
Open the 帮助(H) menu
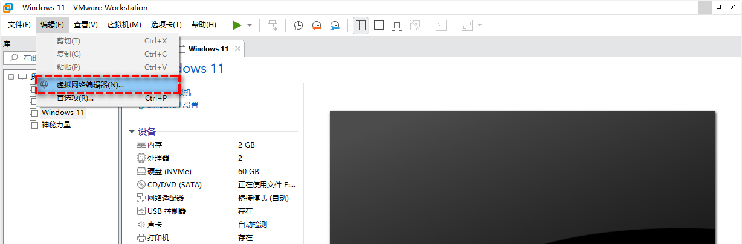[x=204, y=25]
